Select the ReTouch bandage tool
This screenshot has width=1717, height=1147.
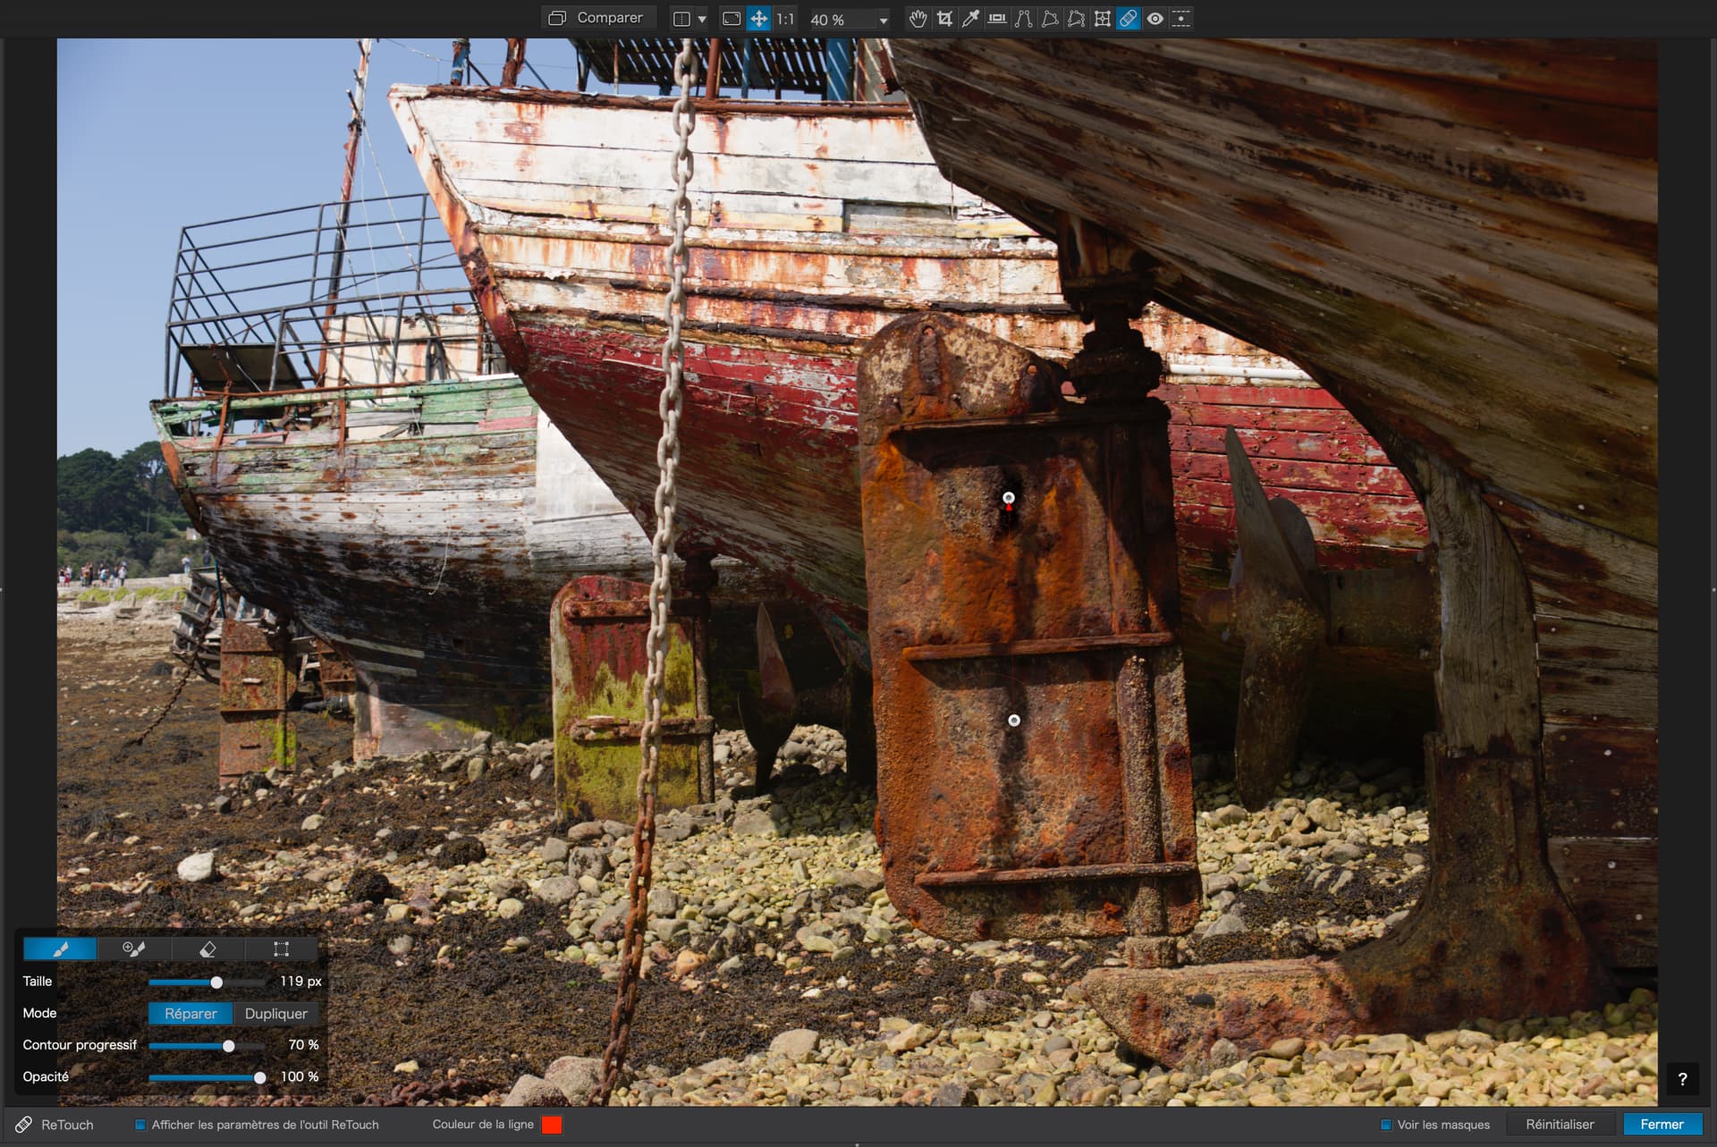1129,19
